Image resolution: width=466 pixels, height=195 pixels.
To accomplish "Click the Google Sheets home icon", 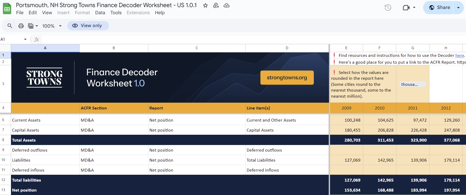I will [7, 8].
